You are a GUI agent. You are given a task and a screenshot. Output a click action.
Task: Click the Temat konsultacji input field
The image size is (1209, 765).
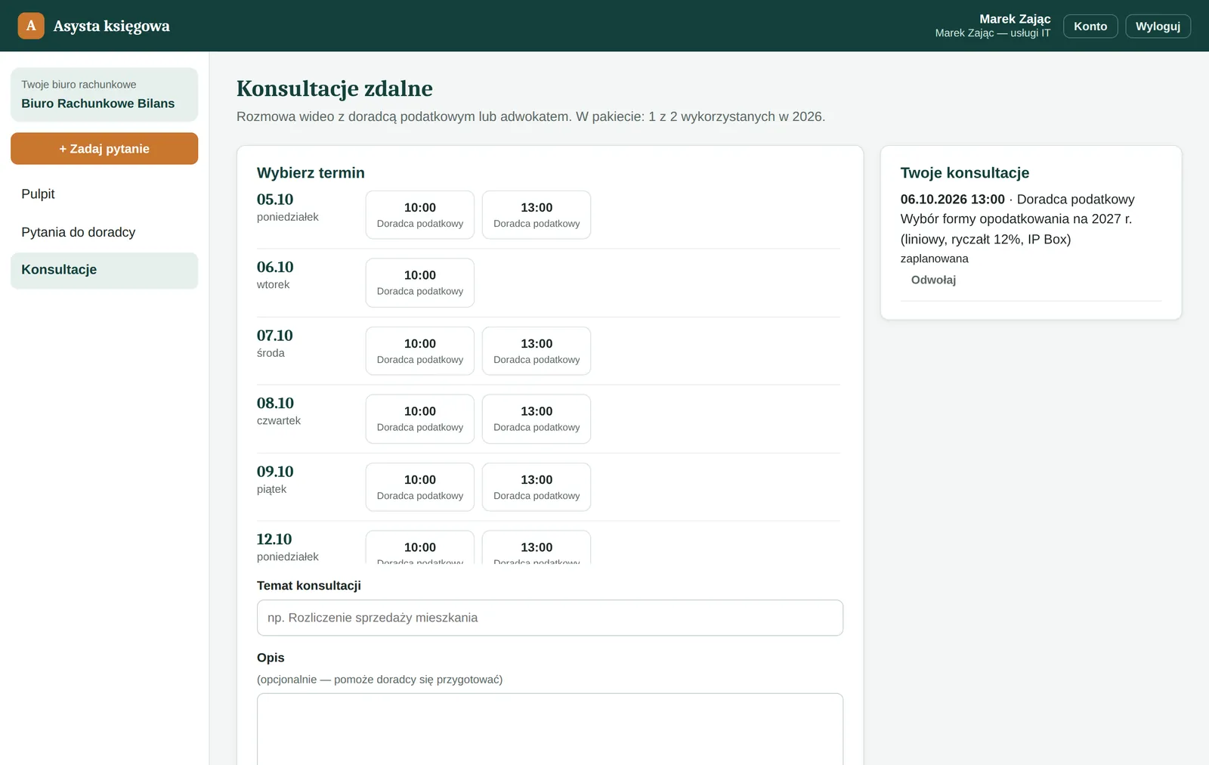pyautogui.click(x=550, y=618)
